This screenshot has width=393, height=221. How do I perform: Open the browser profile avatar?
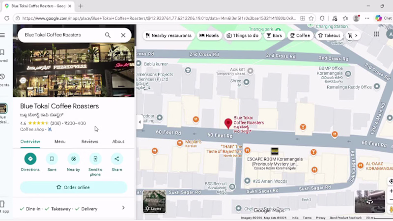coord(356,18)
